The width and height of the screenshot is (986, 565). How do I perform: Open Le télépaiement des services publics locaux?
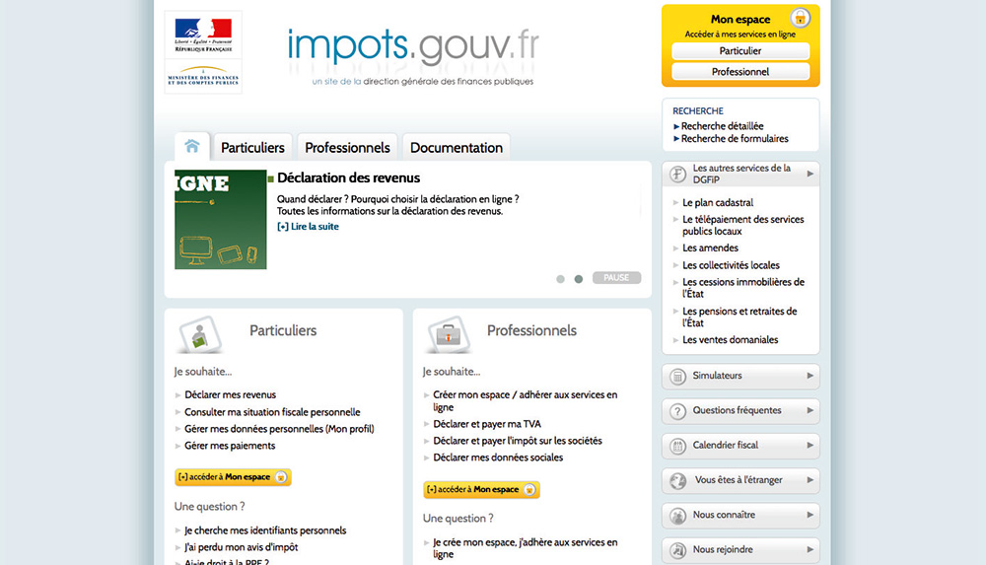tap(743, 225)
